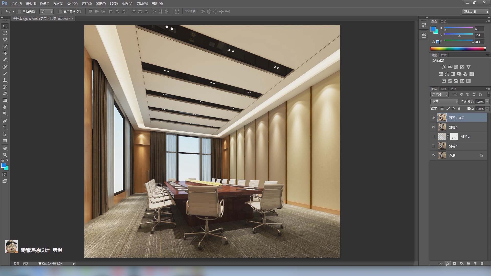Open the 图像(I) menu
The image size is (491, 276).
(44, 4)
